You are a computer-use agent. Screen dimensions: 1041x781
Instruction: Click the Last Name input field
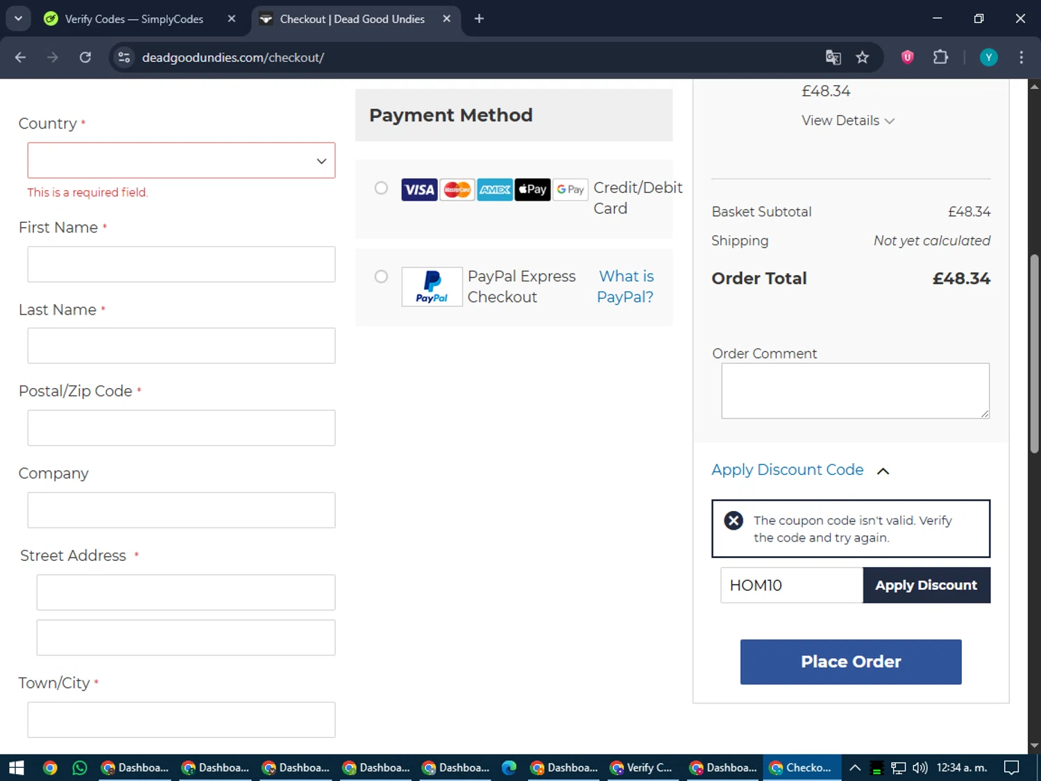click(x=181, y=346)
